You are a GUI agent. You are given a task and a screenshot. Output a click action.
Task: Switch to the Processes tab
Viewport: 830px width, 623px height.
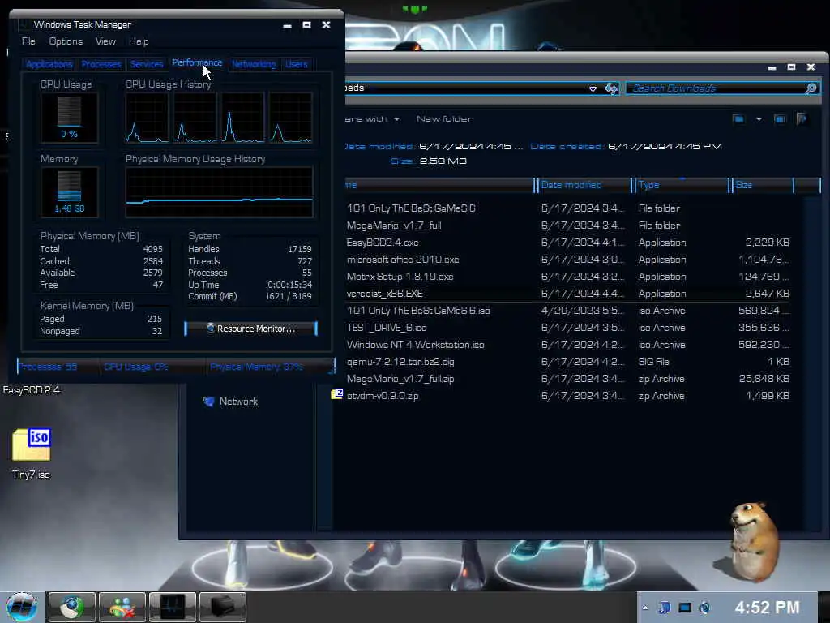coord(101,64)
